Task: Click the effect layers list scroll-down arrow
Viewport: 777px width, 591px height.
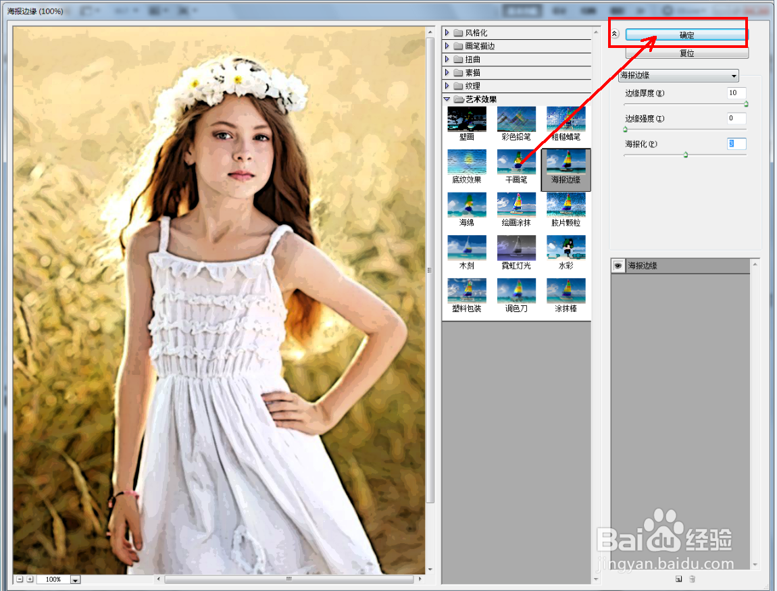Action: (x=755, y=565)
